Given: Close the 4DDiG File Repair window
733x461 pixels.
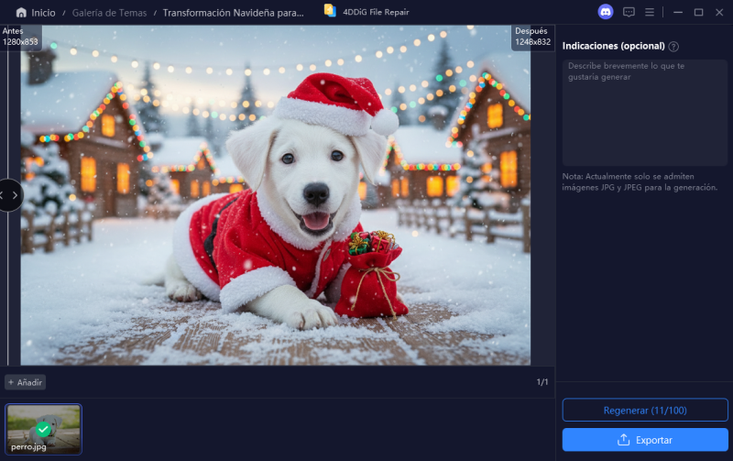Looking at the screenshot, I should point(719,13).
